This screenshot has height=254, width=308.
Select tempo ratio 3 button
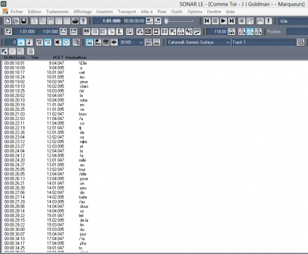tap(258, 31)
